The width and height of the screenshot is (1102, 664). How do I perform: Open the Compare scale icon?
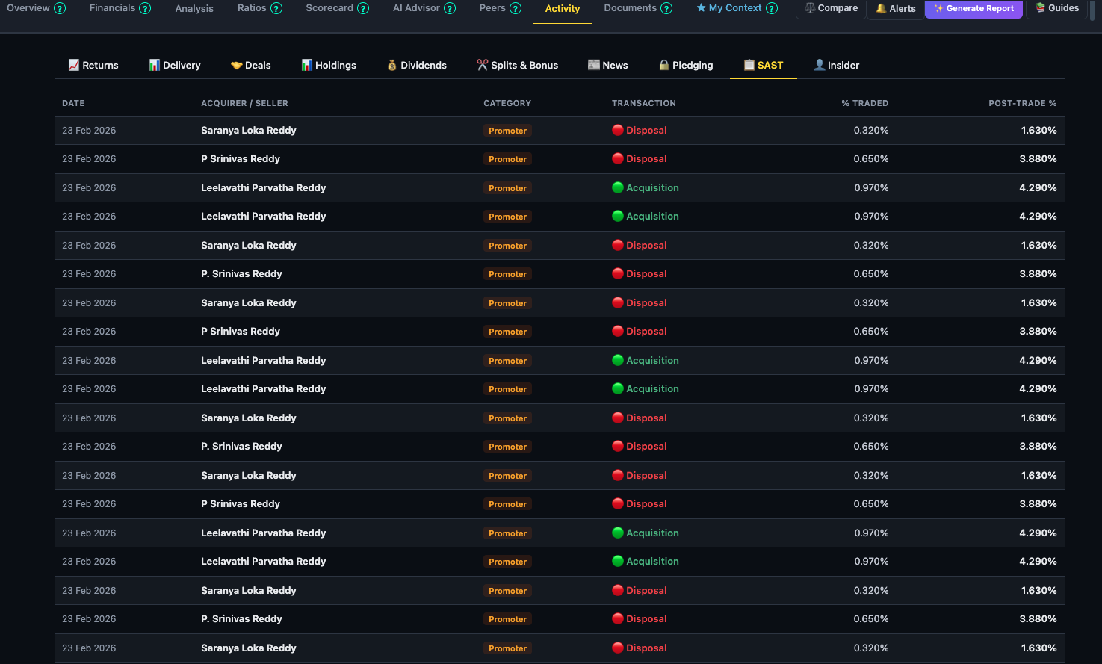[x=809, y=8]
